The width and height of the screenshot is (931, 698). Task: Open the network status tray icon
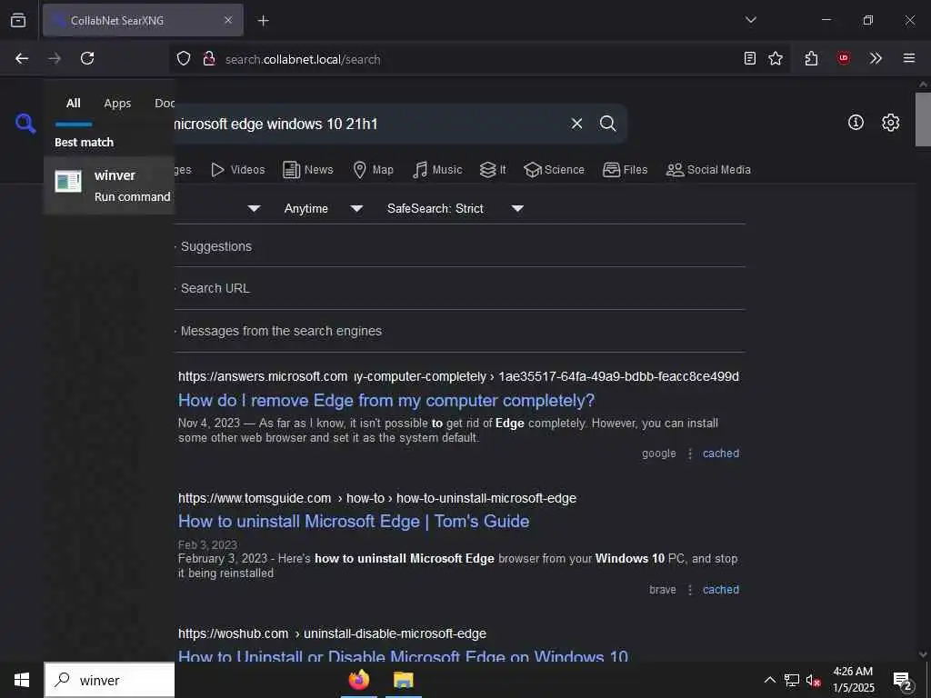coord(792,680)
